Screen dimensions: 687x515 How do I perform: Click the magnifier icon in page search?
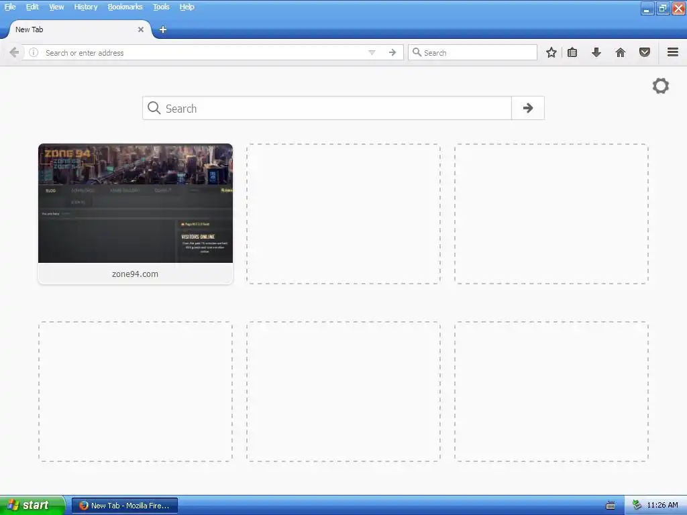tap(154, 108)
